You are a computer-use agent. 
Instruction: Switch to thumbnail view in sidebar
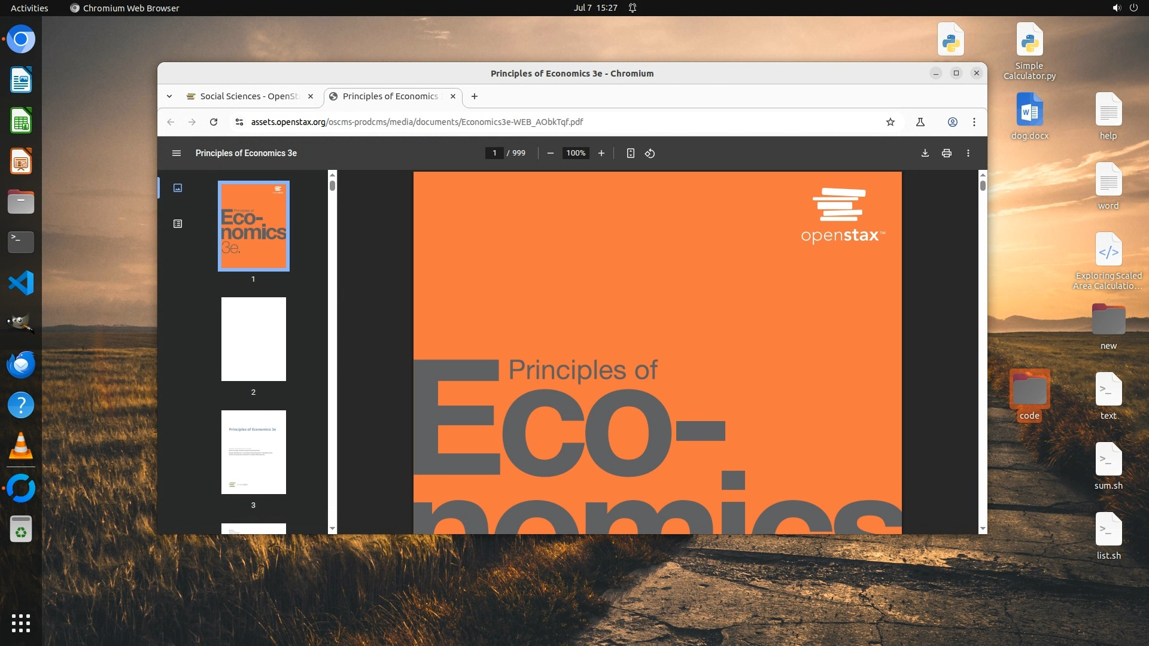click(178, 188)
